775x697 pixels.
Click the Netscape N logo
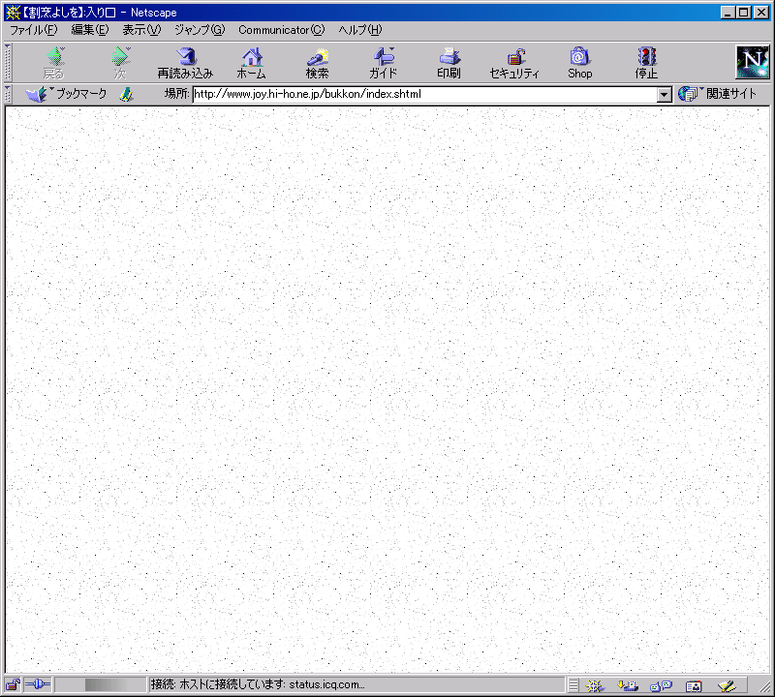(753, 62)
